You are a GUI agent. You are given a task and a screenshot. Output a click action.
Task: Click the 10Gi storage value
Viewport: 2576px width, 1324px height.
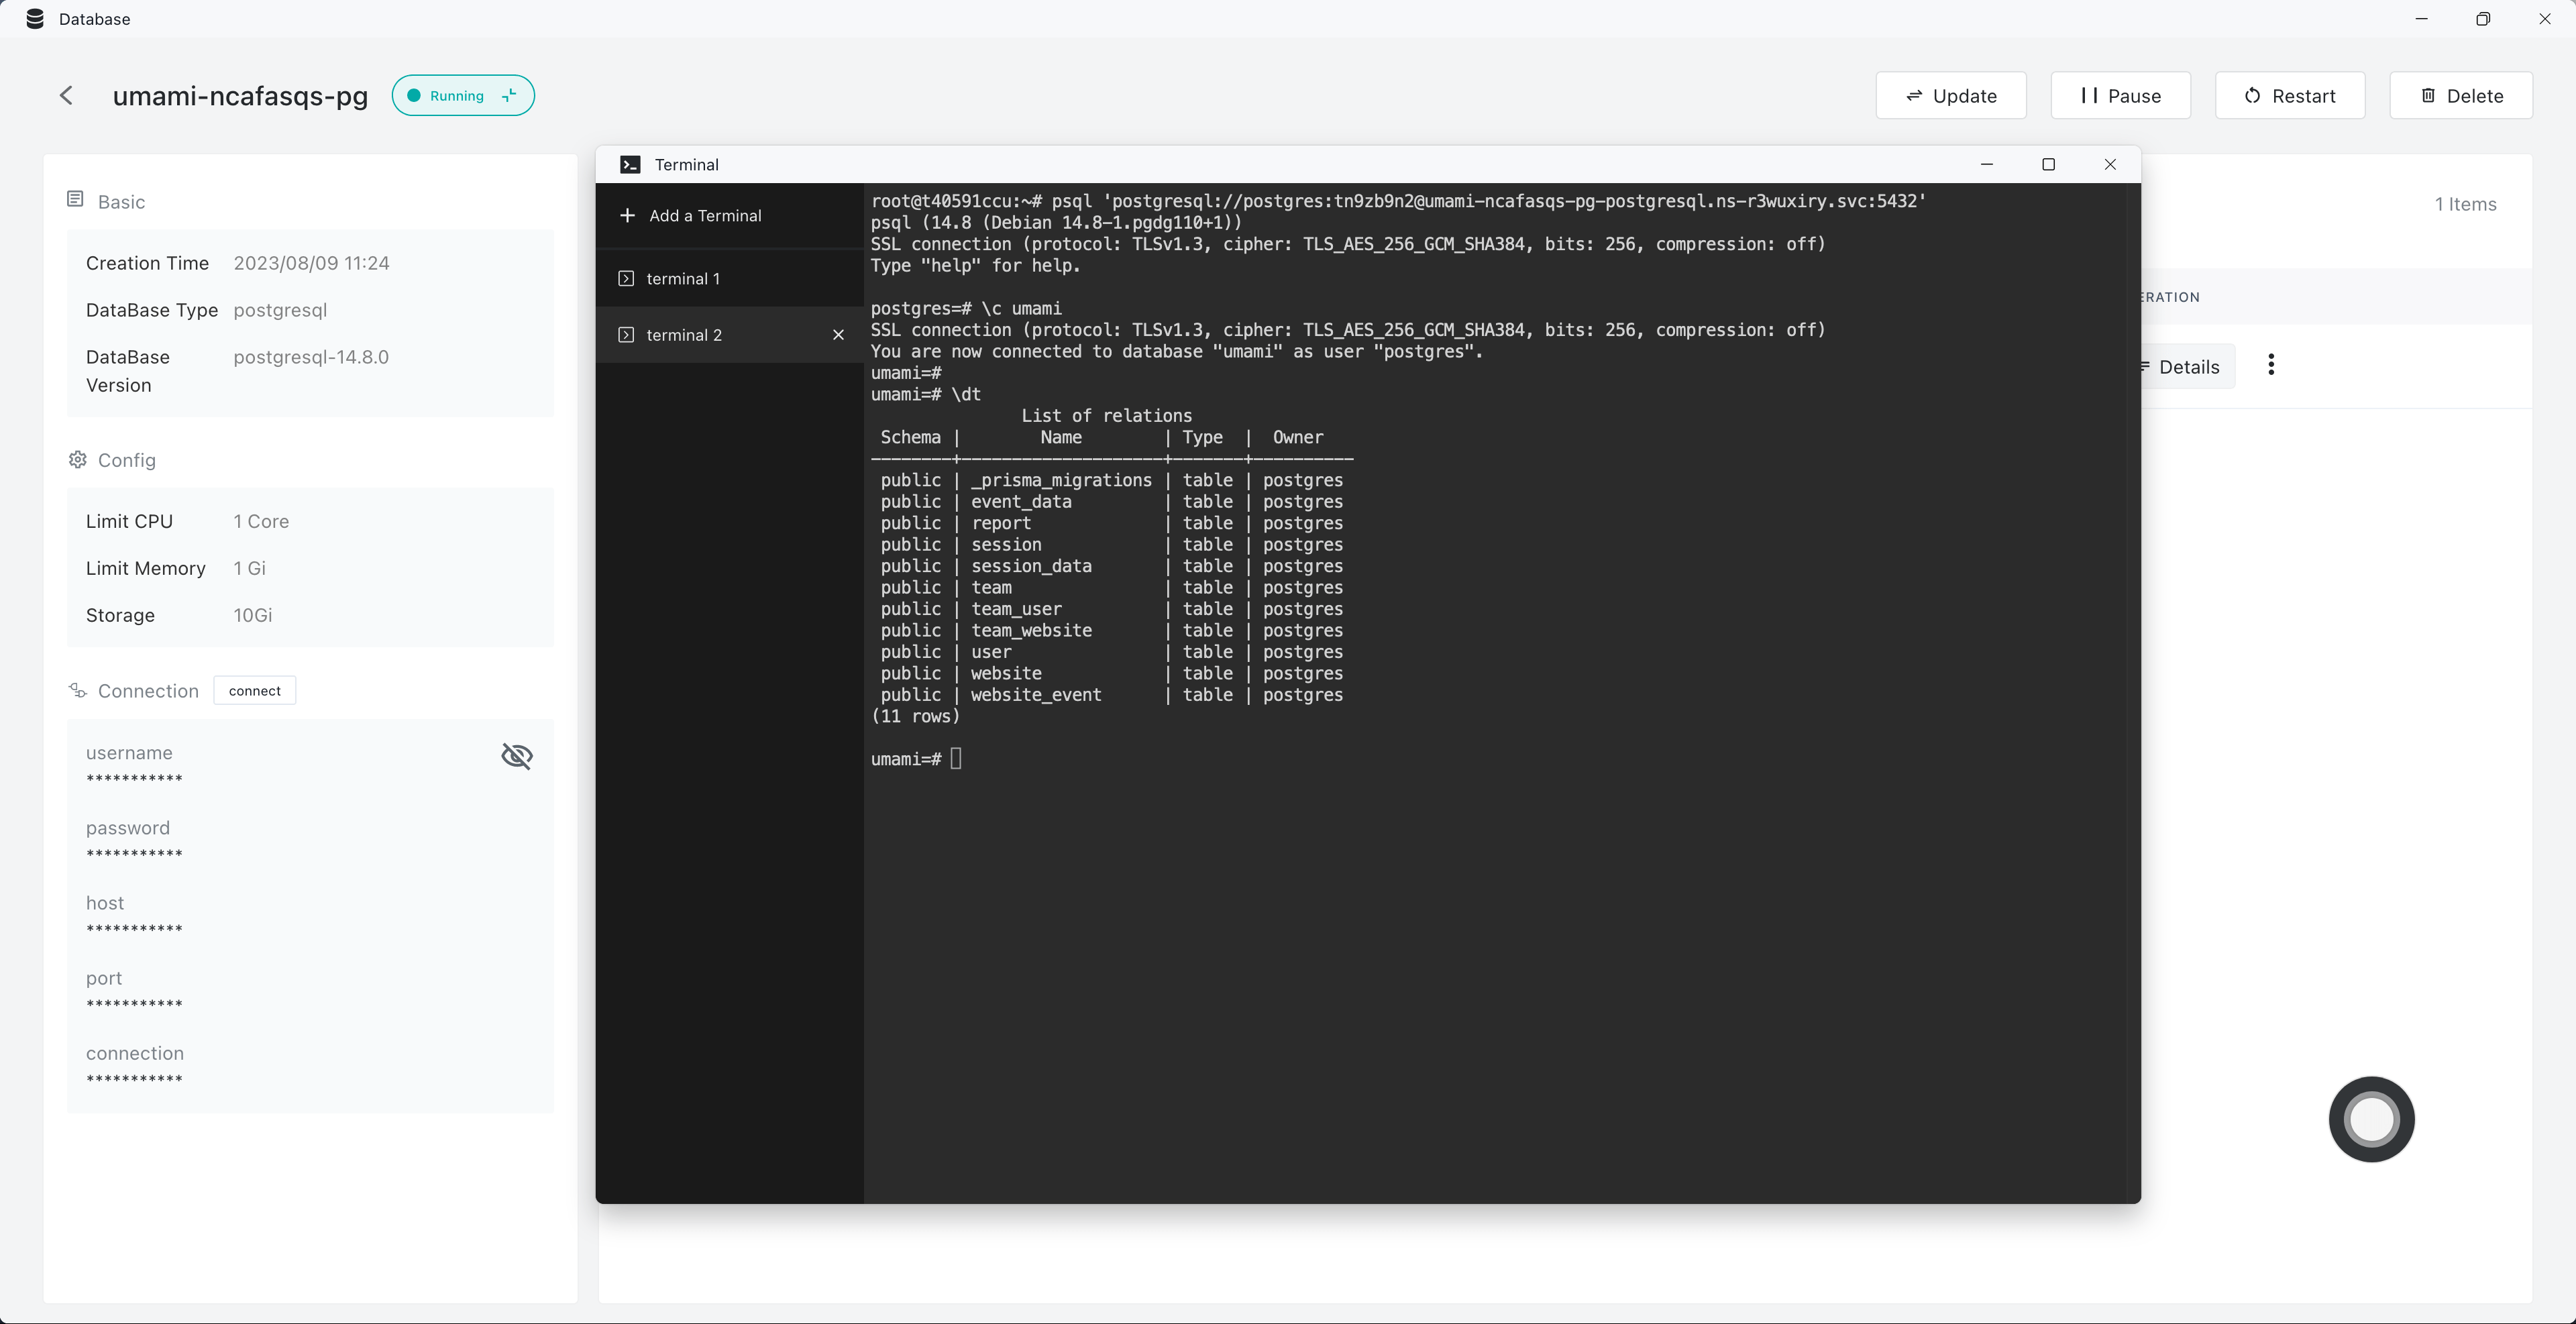[x=253, y=615]
